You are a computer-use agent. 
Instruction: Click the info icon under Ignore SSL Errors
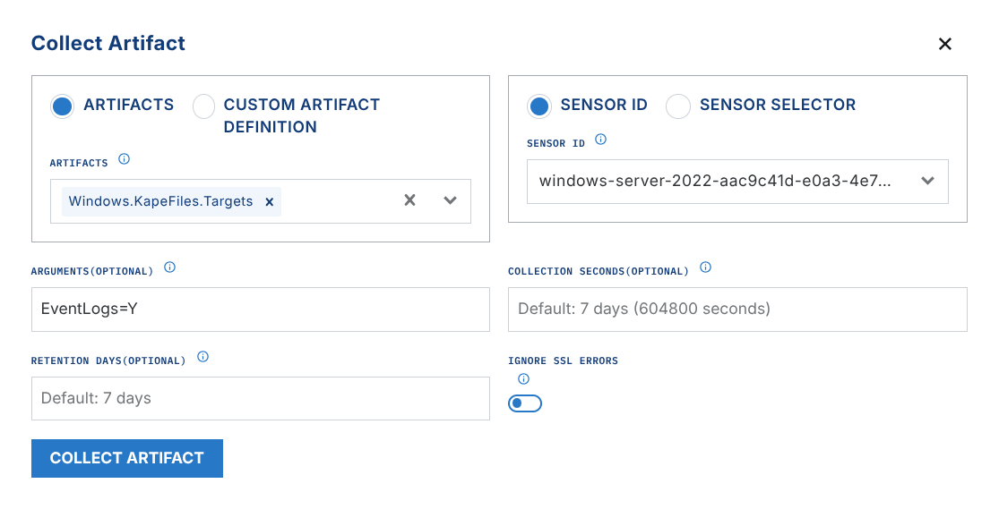point(524,379)
